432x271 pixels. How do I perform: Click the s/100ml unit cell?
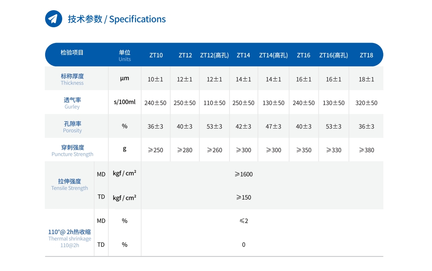click(x=125, y=102)
